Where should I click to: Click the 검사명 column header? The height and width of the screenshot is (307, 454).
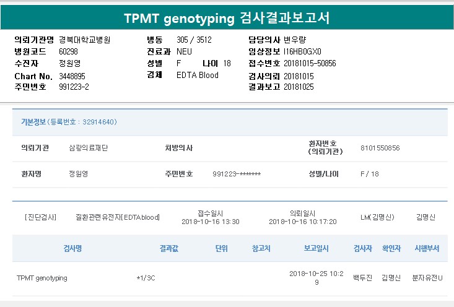tap(72, 249)
